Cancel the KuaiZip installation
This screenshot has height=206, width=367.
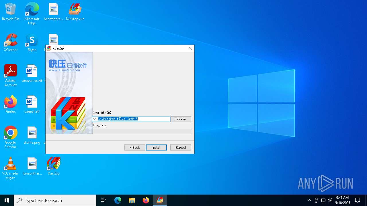(x=181, y=148)
